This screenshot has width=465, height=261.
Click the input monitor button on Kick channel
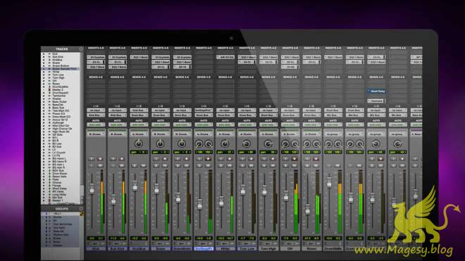click(x=92, y=159)
